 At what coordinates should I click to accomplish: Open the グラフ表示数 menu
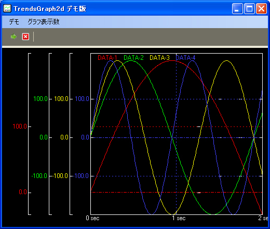coord(44,22)
